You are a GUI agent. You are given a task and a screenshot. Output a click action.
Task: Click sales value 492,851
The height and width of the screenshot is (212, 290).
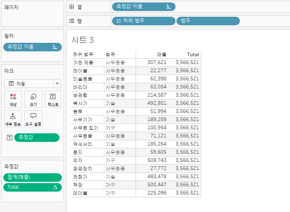click(157, 103)
